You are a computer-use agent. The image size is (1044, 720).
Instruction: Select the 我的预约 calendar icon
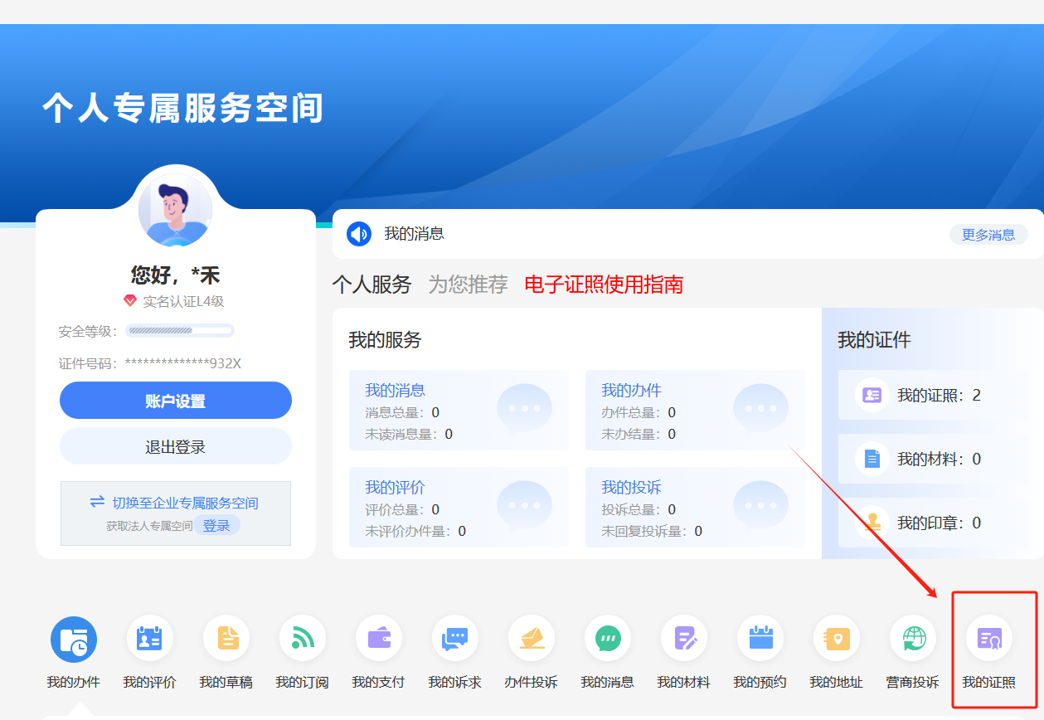click(x=760, y=639)
